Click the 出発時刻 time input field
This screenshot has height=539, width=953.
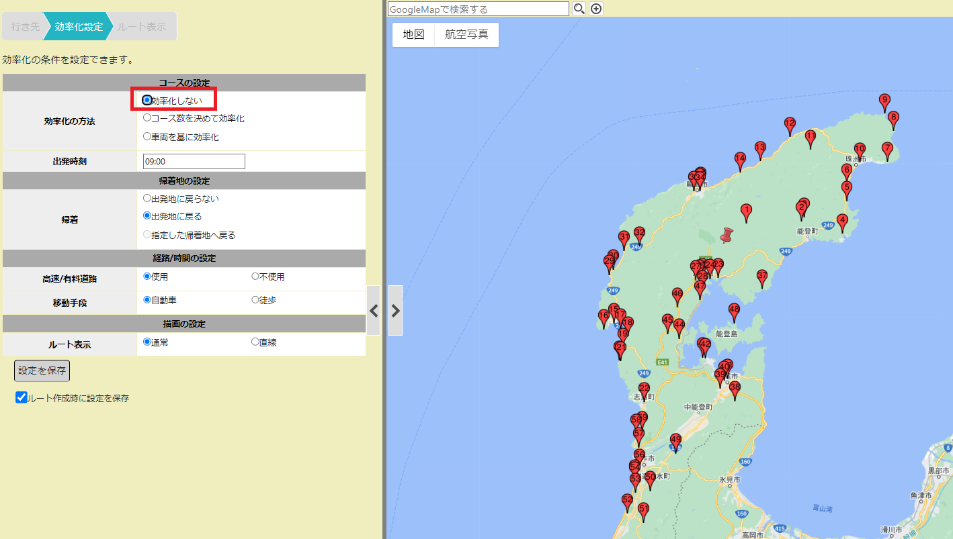194,162
